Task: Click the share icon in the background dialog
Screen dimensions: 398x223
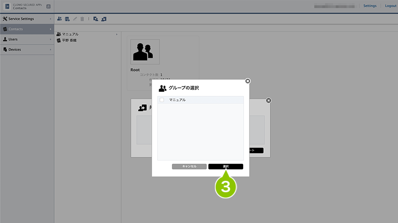Action: (x=142, y=107)
